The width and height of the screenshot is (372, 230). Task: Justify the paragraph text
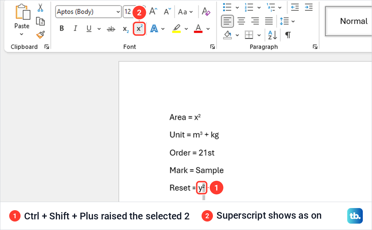[x=269, y=21]
